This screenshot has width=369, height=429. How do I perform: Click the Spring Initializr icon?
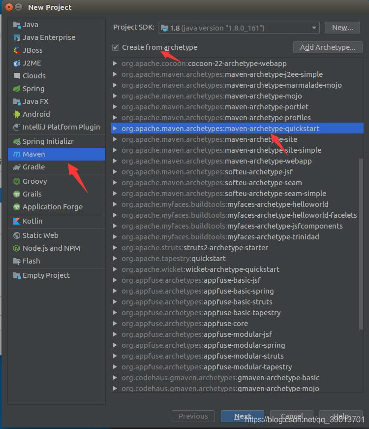coord(17,141)
